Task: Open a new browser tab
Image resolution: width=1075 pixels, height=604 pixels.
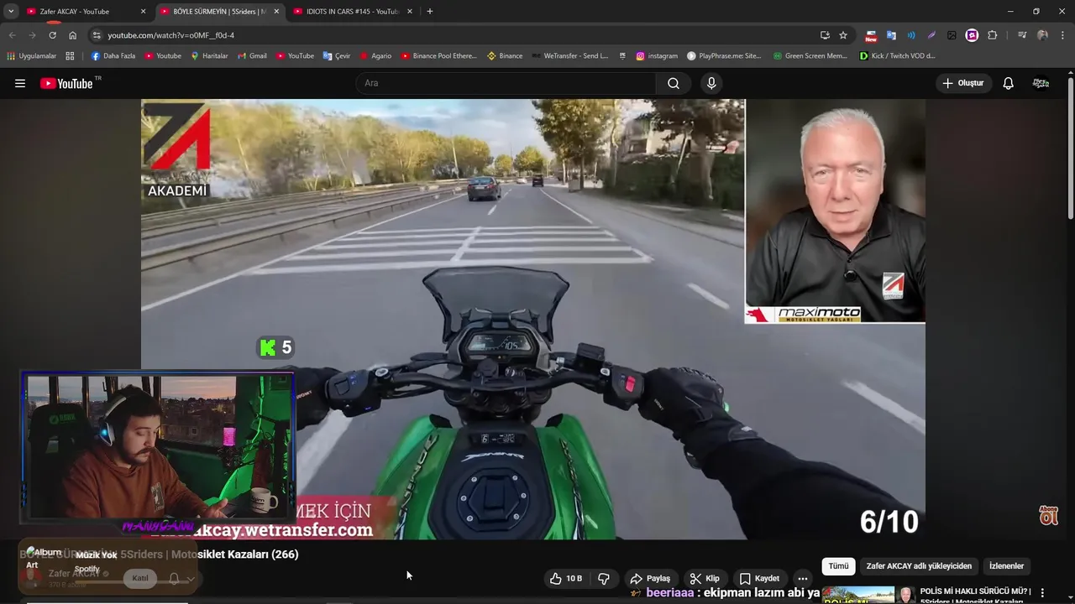Action: coord(430,11)
